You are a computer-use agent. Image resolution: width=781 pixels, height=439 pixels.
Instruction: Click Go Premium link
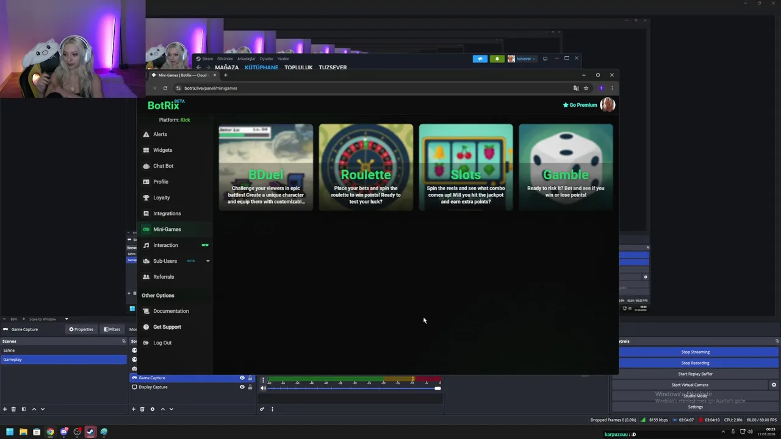click(580, 105)
